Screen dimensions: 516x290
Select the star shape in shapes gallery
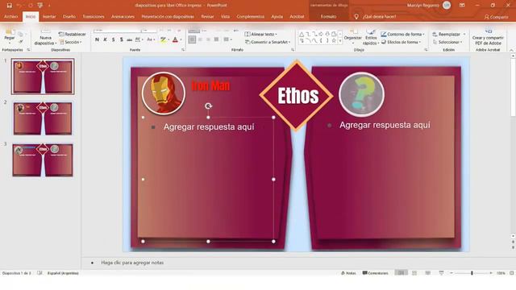[334, 41]
